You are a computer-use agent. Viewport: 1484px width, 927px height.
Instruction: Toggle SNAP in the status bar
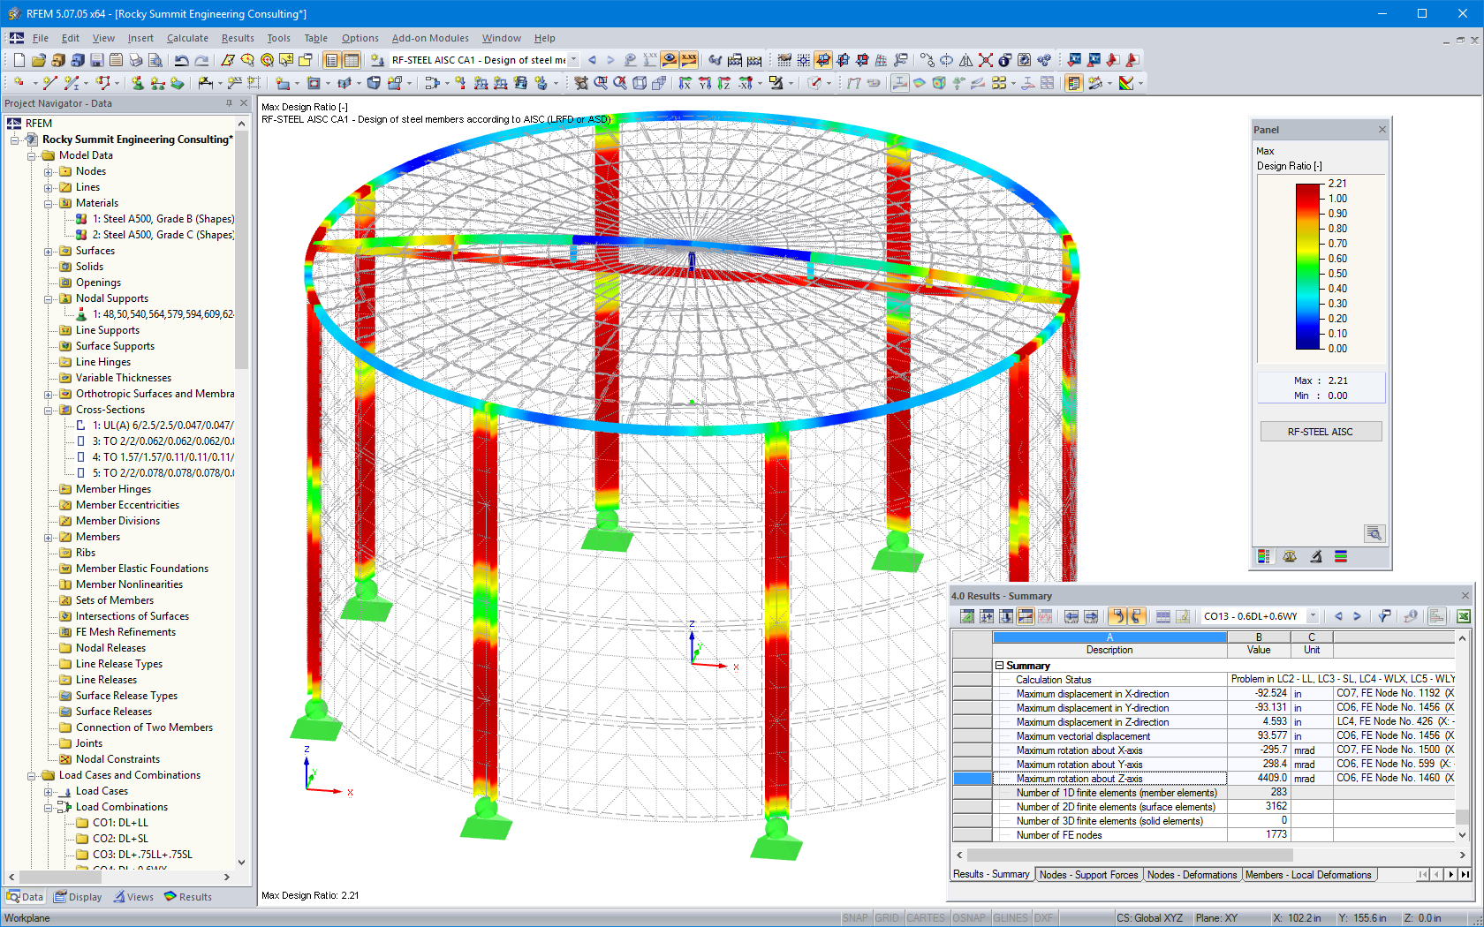(x=855, y=918)
